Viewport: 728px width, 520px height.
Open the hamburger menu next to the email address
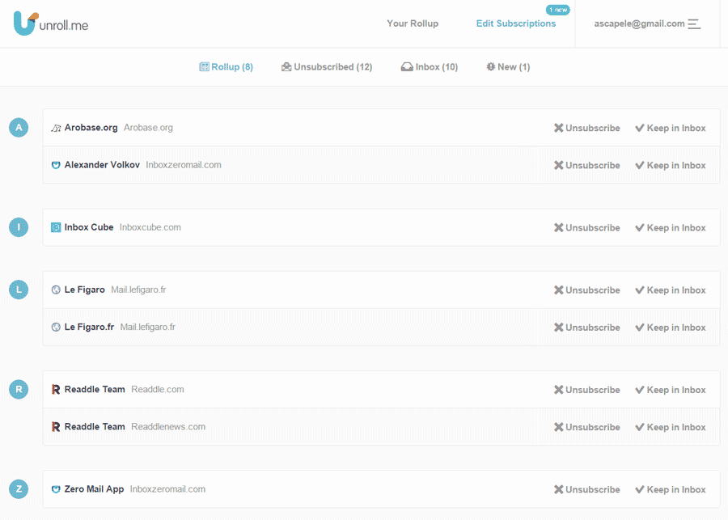click(694, 23)
